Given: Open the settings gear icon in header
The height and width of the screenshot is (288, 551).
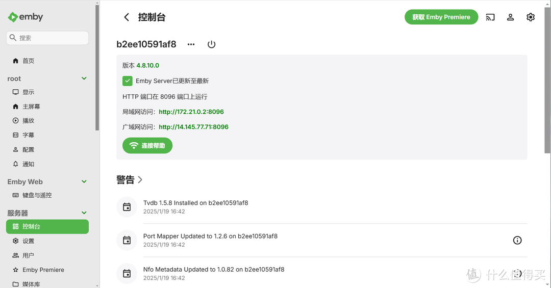Looking at the screenshot, I should [531, 17].
